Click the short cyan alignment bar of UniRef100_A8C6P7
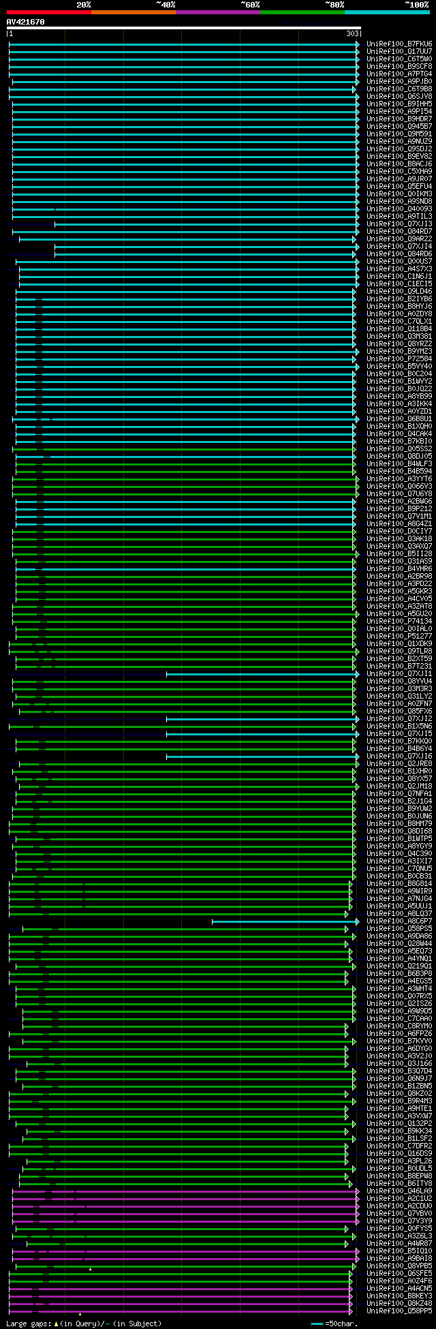 [285, 921]
